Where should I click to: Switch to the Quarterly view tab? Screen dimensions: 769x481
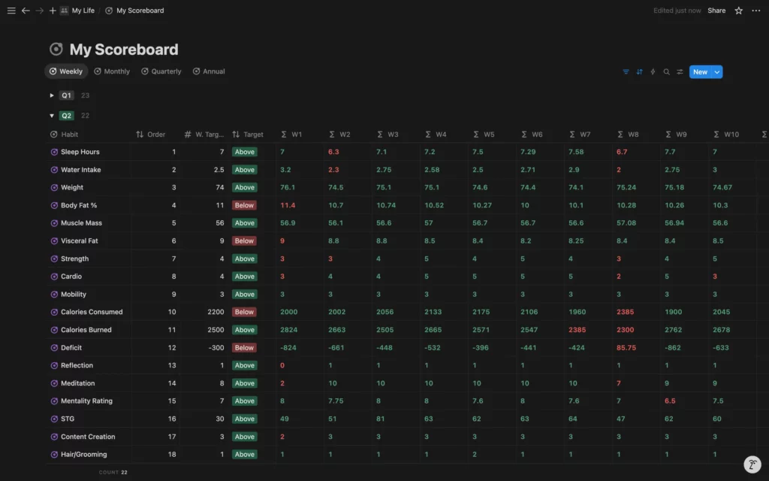pyautogui.click(x=161, y=71)
